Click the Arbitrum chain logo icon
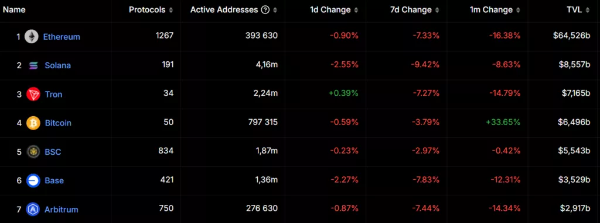The image size is (600, 223). [33, 209]
